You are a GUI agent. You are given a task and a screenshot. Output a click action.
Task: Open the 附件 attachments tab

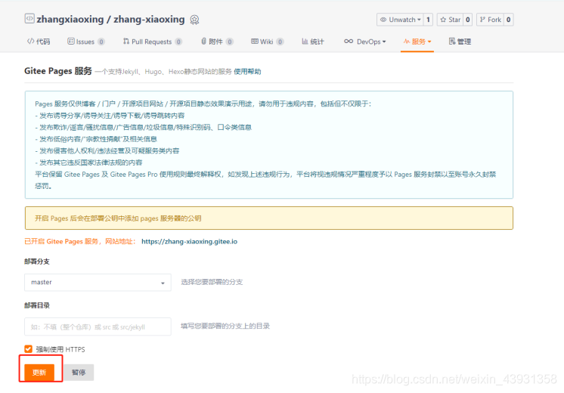click(x=217, y=42)
